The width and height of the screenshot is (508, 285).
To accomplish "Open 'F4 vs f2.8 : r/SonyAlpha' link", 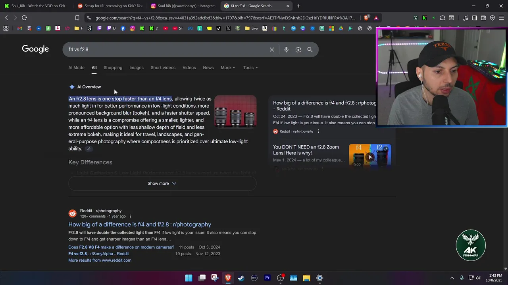I will [98, 254].
